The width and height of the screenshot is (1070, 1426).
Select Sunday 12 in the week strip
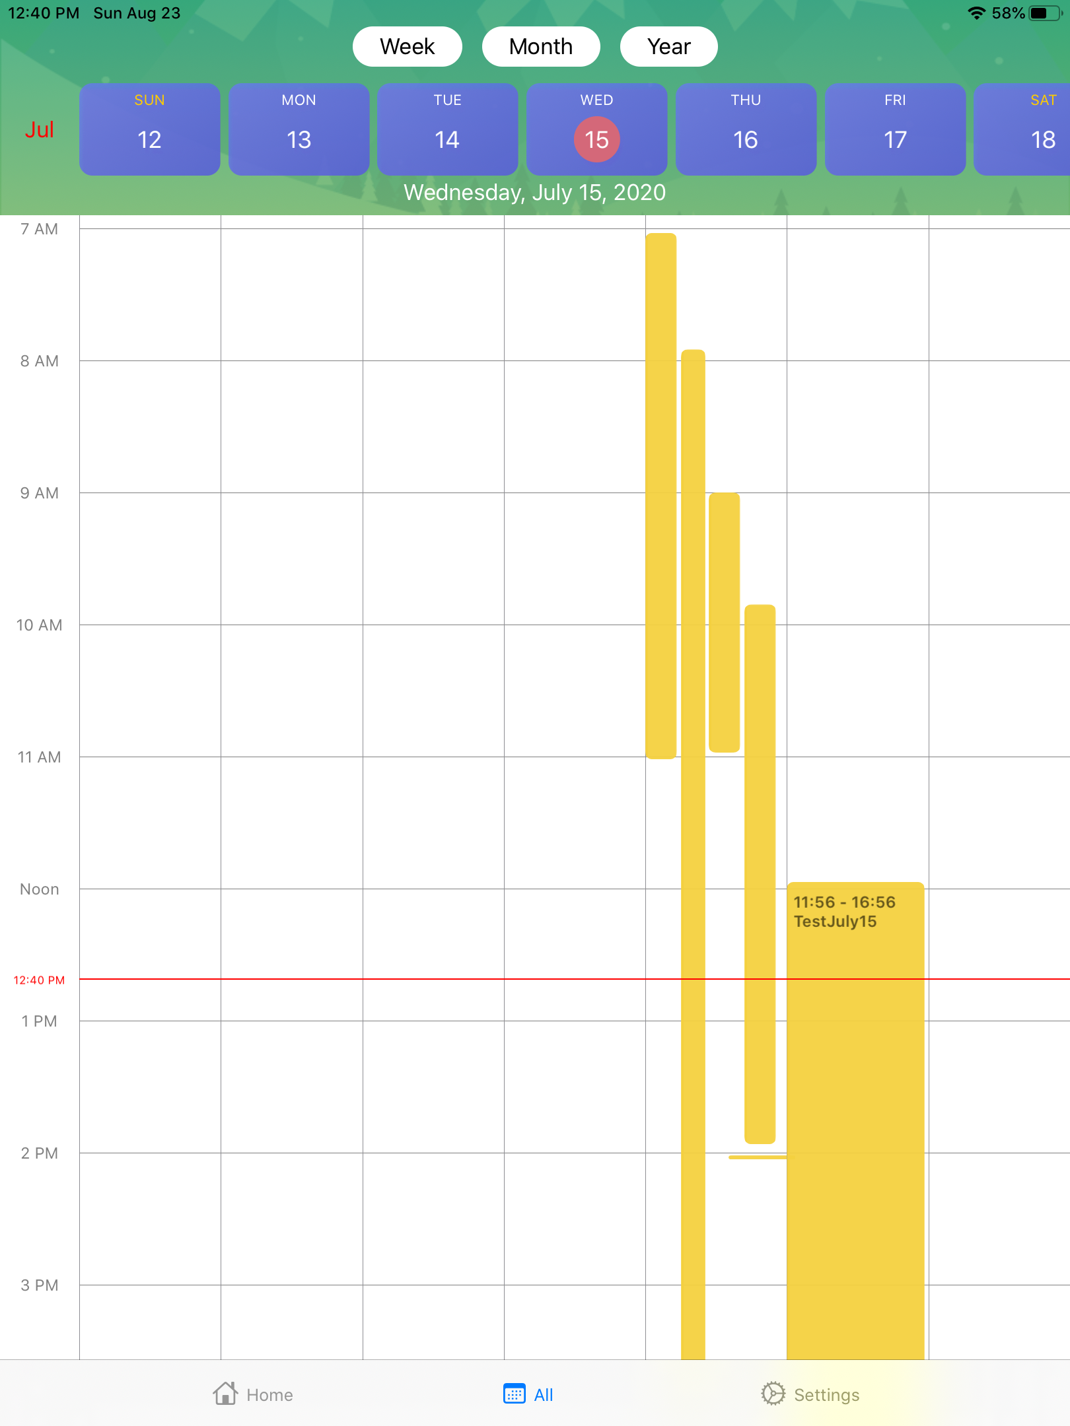[149, 129]
